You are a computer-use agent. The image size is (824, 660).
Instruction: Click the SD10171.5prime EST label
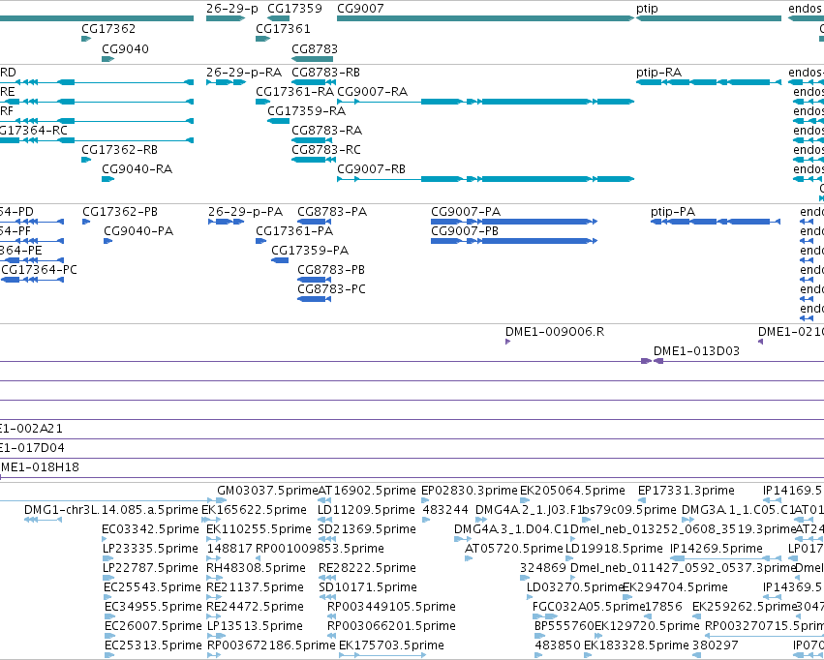coord(368,587)
